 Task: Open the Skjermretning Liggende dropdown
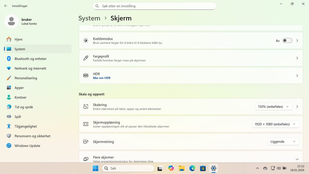[283, 141]
